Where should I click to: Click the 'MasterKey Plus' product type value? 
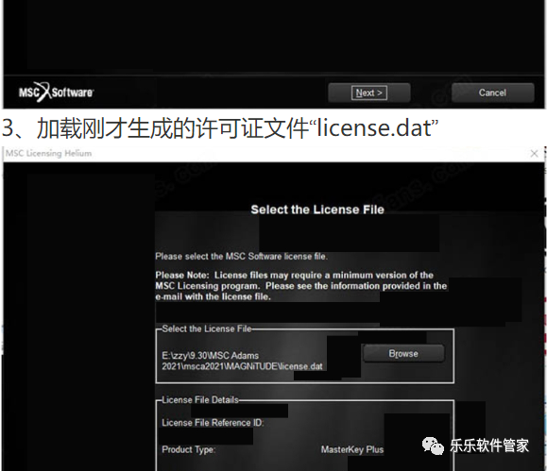coord(352,449)
